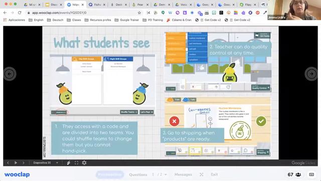The height and width of the screenshot is (181, 321).
Task: Switch to the Questions tab
Action: (x=138, y=174)
